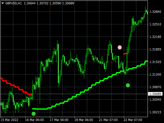Click the 1.31200 price axis label
The image size is (164, 123).
pos(155,75)
